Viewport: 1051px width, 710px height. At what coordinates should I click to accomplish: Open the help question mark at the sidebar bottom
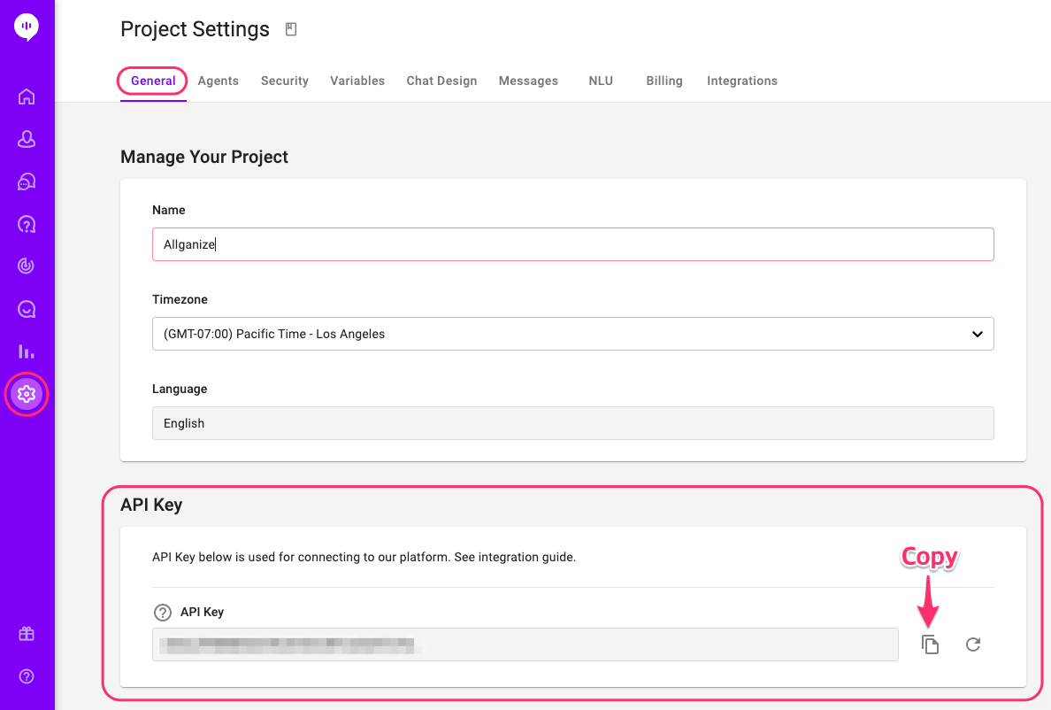click(x=27, y=676)
